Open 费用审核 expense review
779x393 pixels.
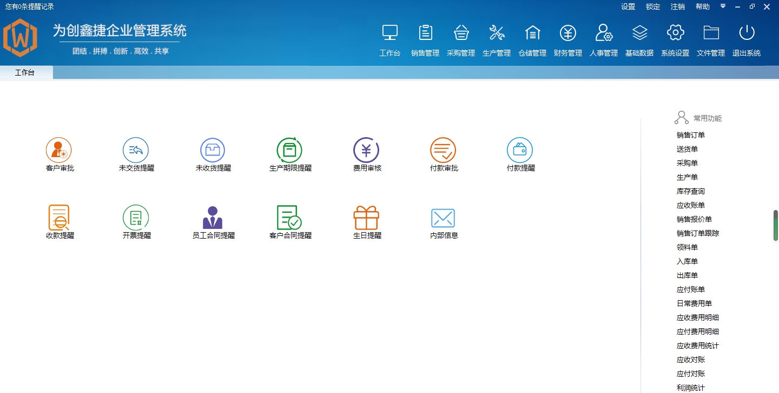tap(366, 154)
